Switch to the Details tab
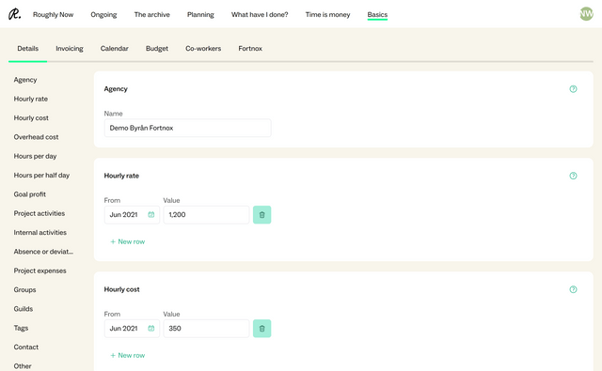The width and height of the screenshot is (602, 371). point(27,49)
